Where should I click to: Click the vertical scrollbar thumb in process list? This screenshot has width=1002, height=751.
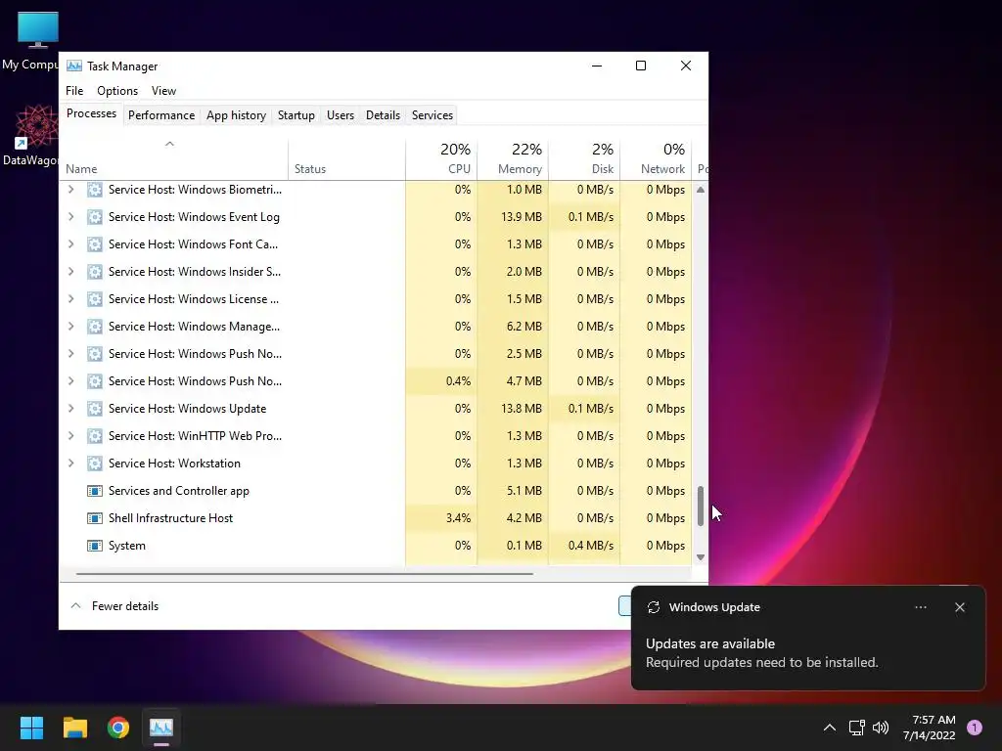[x=701, y=507]
